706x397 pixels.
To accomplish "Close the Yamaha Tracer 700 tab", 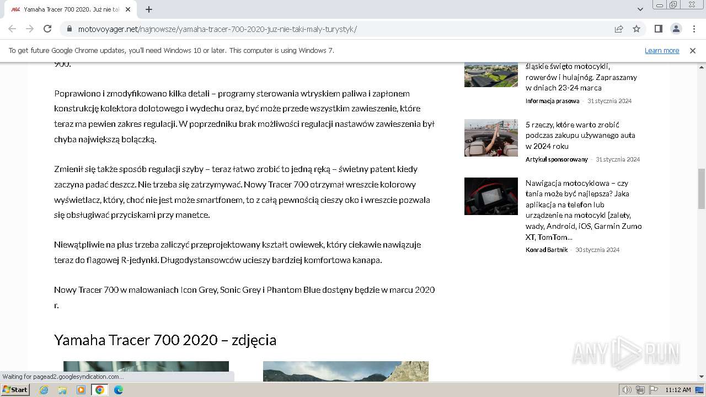I will click(128, 9).
